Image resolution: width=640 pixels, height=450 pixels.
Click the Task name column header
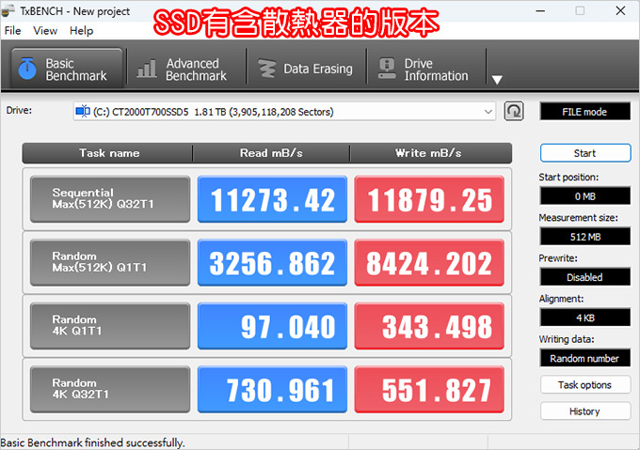[107, 153]
